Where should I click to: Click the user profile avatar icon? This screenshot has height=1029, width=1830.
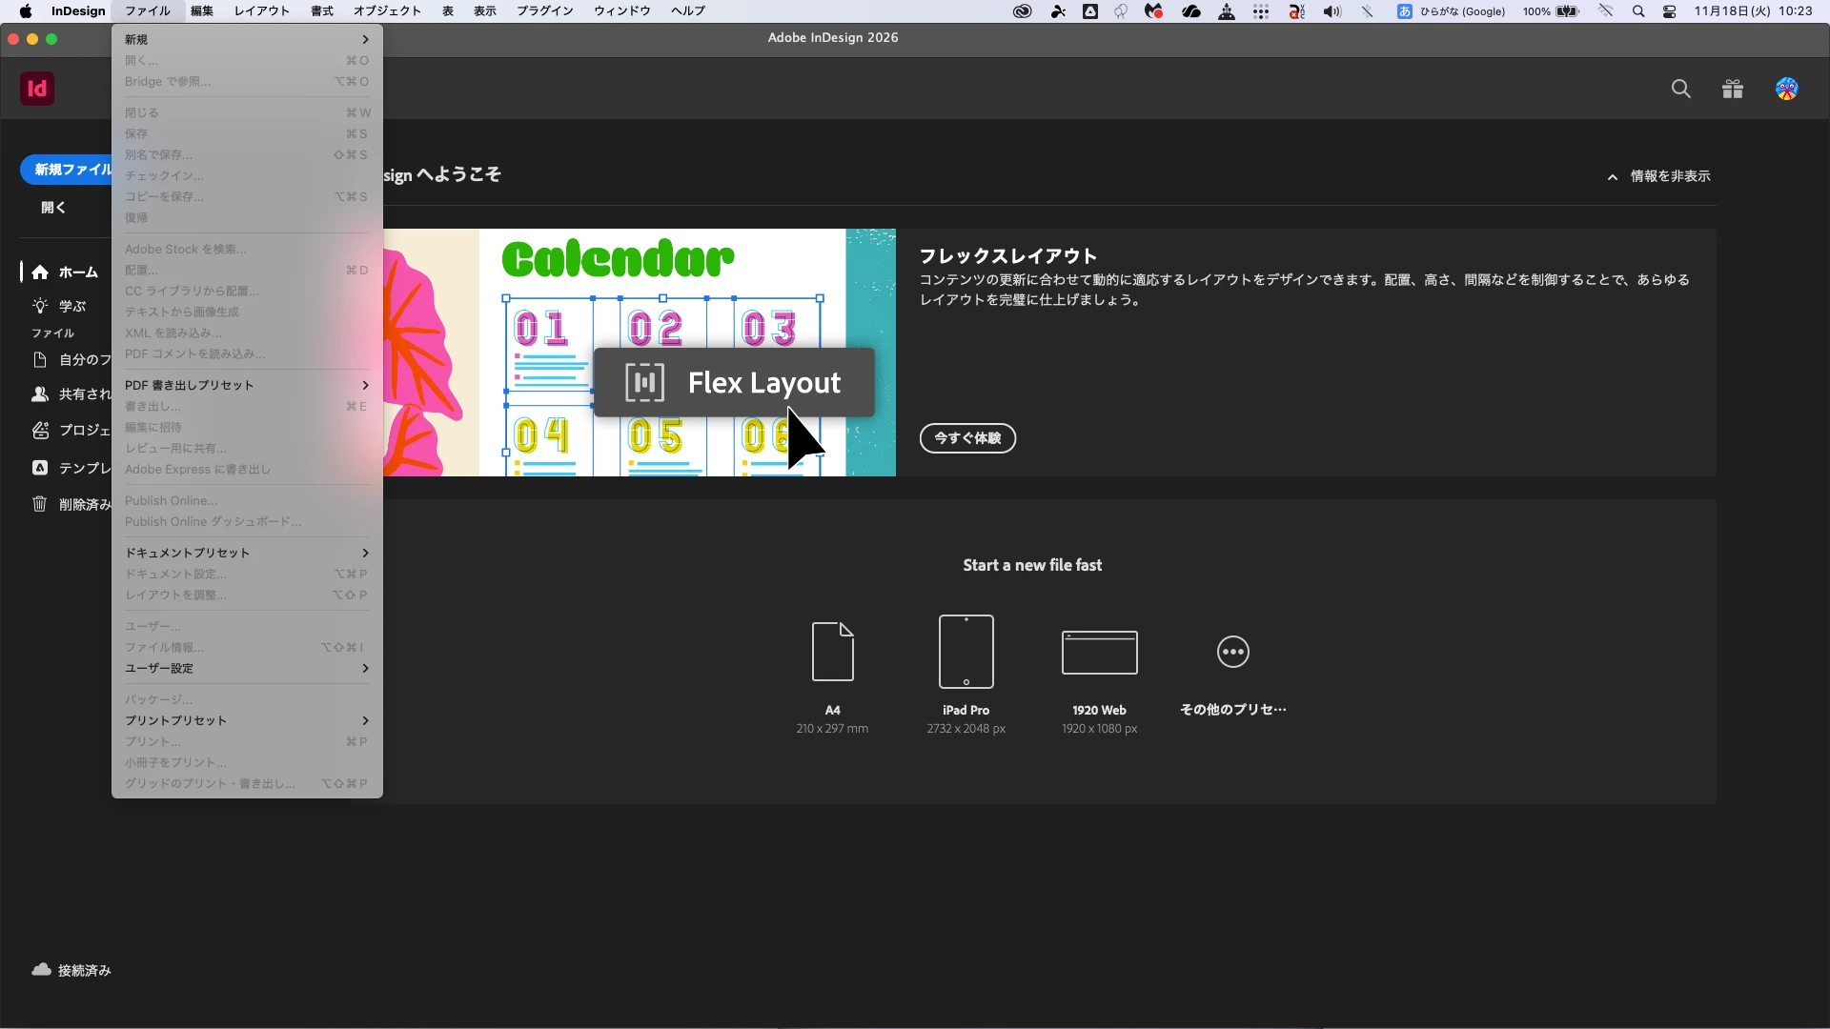tap(1786, 89)
